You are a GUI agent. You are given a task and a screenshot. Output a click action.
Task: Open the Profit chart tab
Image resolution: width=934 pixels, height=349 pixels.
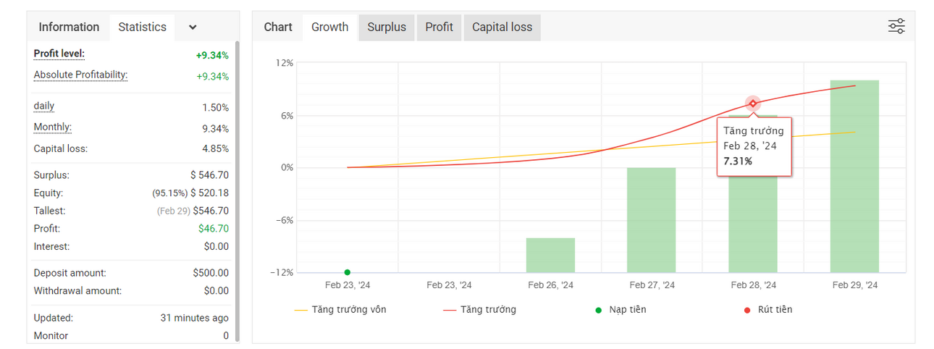439,27
